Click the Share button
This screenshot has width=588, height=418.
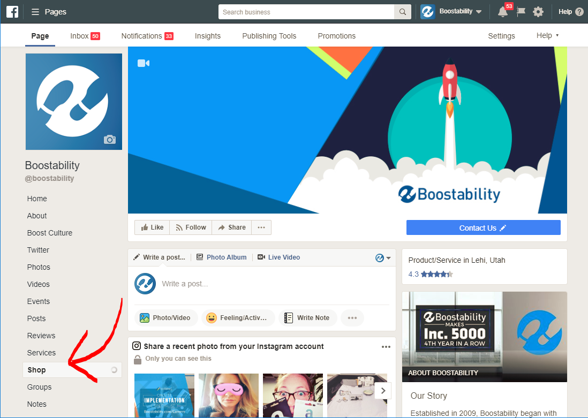(232, 227)
